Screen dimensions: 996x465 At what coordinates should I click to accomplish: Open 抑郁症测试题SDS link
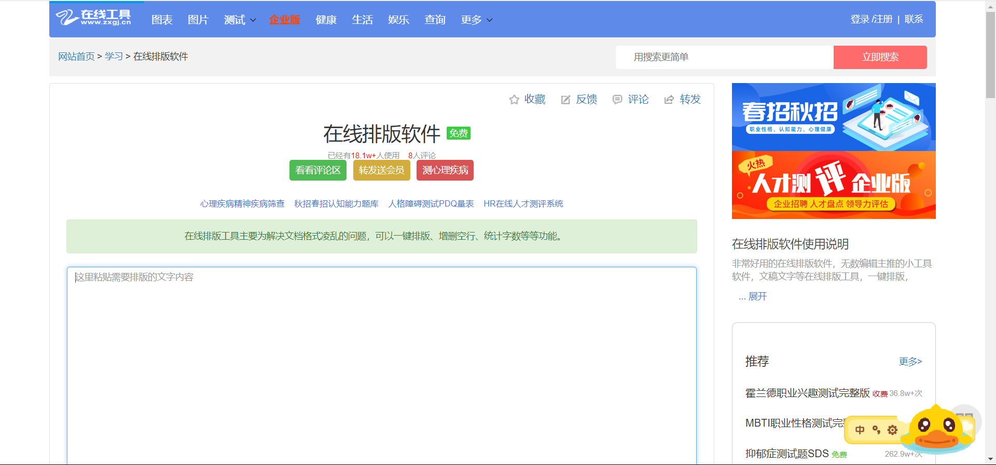point(787,454)
